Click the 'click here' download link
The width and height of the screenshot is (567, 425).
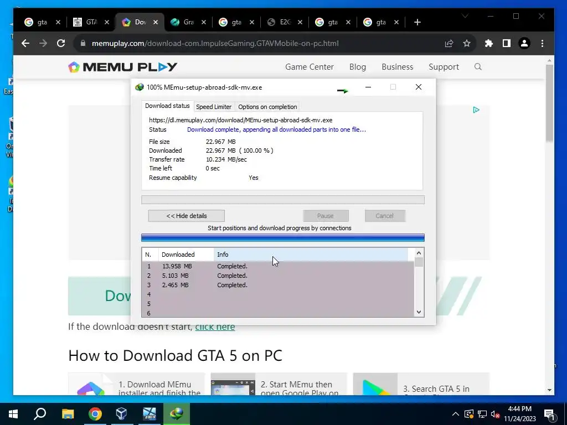215,327
